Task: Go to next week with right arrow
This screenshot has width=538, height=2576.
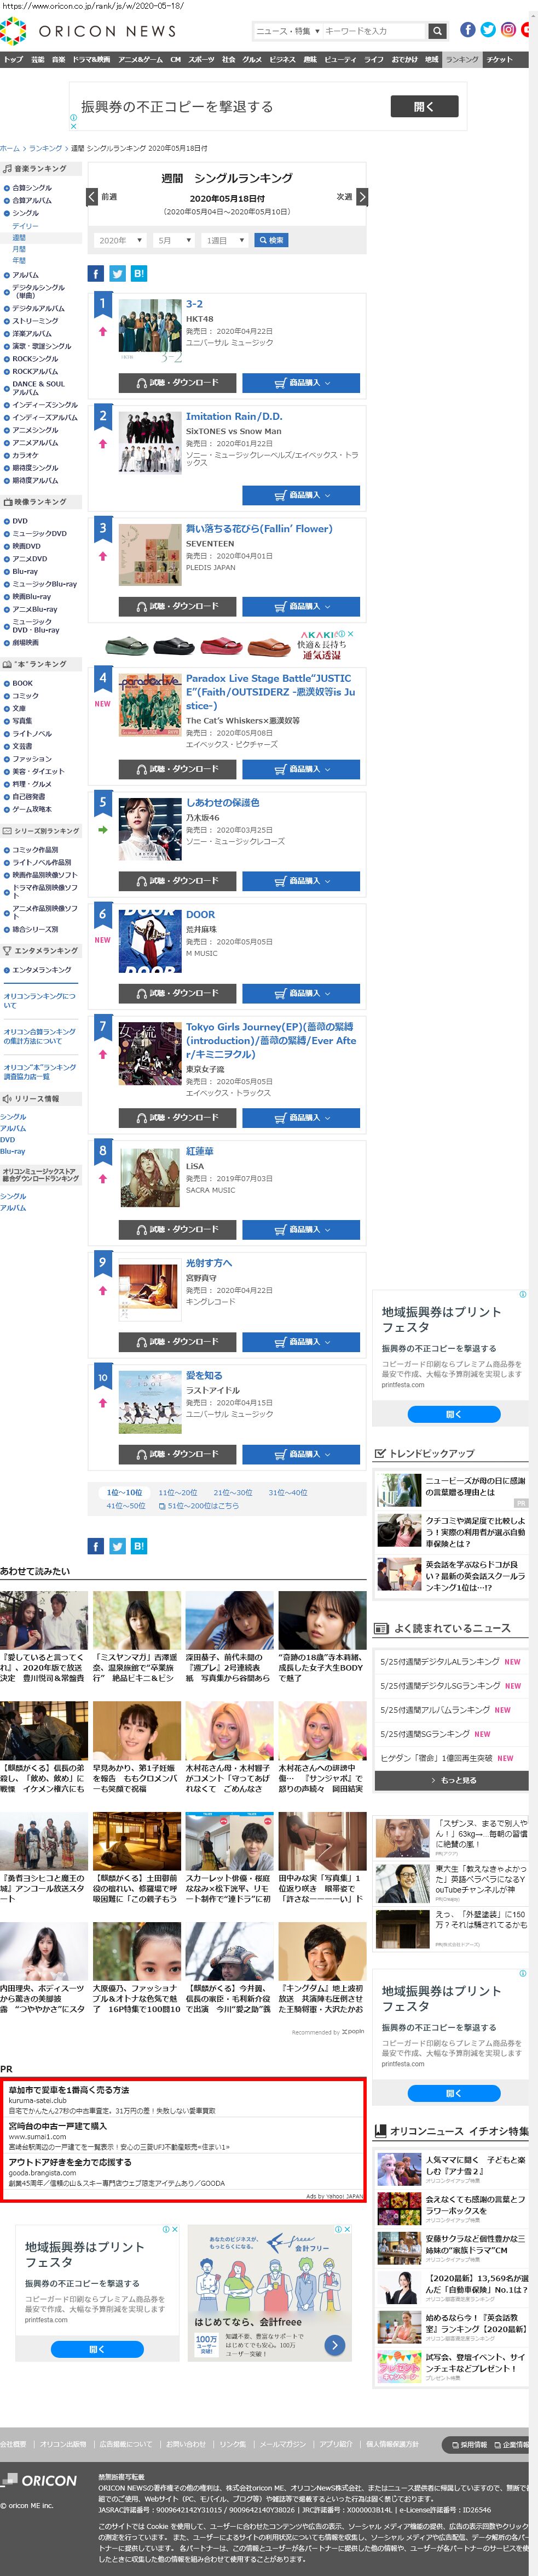Action: [361, 197]
